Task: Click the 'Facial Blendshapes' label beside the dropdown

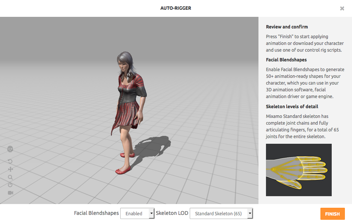Action: (96, 213)
